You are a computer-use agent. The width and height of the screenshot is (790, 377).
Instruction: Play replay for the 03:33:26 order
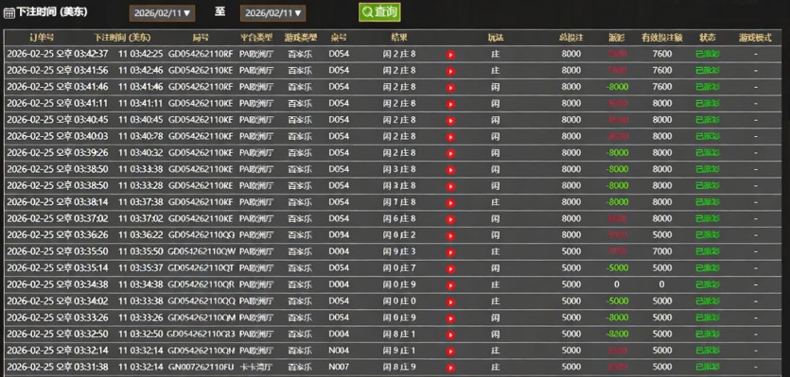click(450, 318)
